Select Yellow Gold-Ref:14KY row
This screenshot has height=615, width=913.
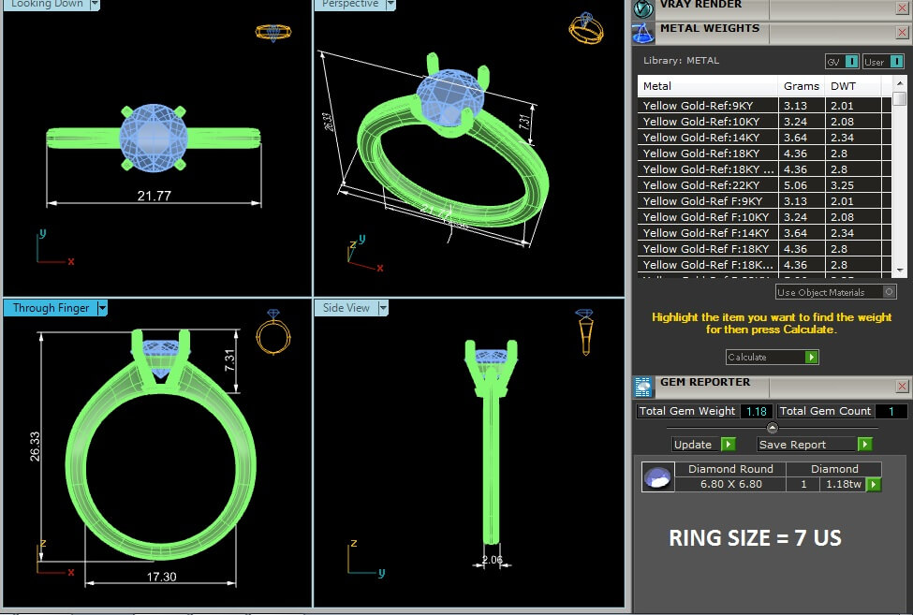click(x=707, y=138)
